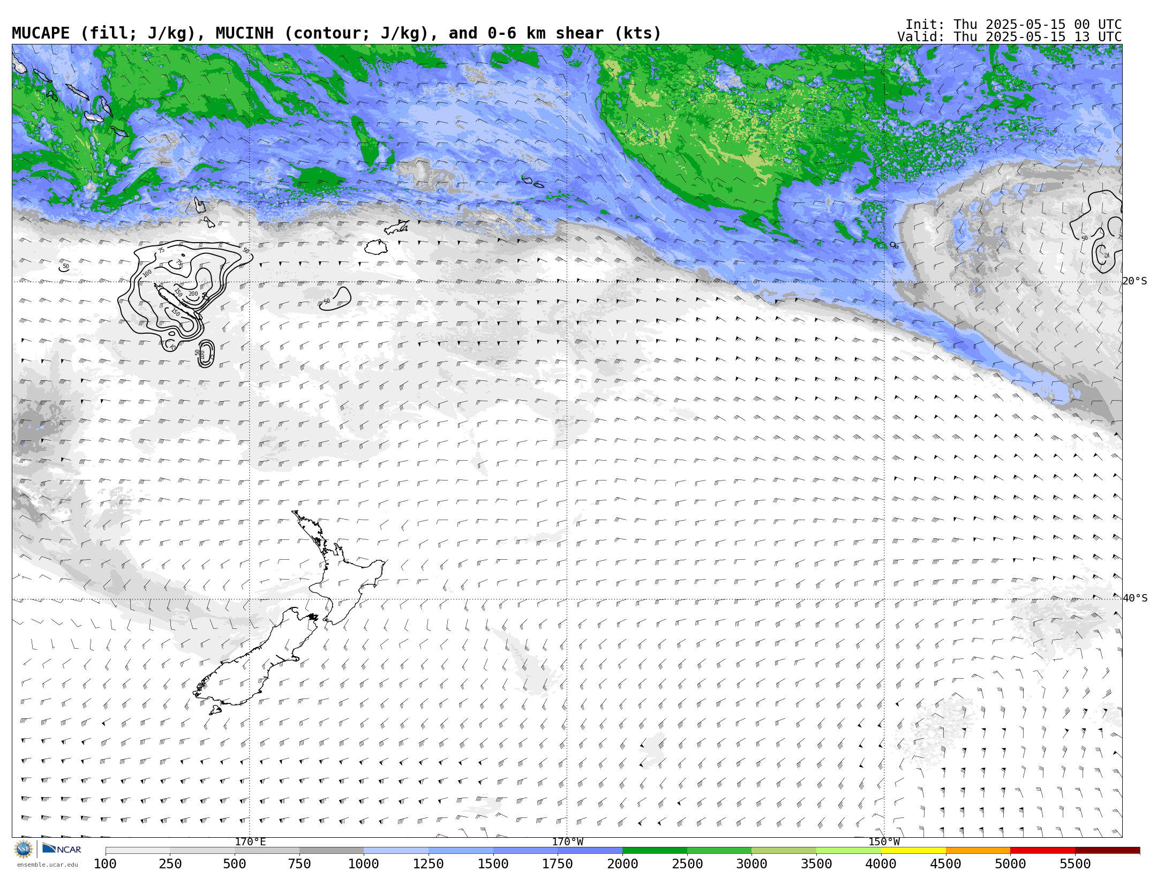Pick the 1250–1500 light blue colorbar swatch
Screen dimensions: 1157x871
[461, 851]
